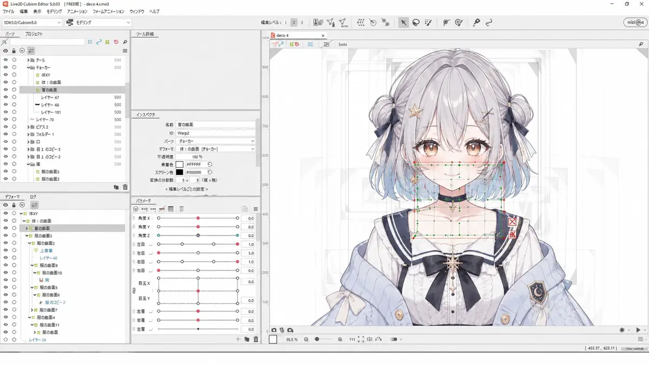Click the create rotation deformer icon
Viewport: 649px width, 365px height.
click(373, 22)
